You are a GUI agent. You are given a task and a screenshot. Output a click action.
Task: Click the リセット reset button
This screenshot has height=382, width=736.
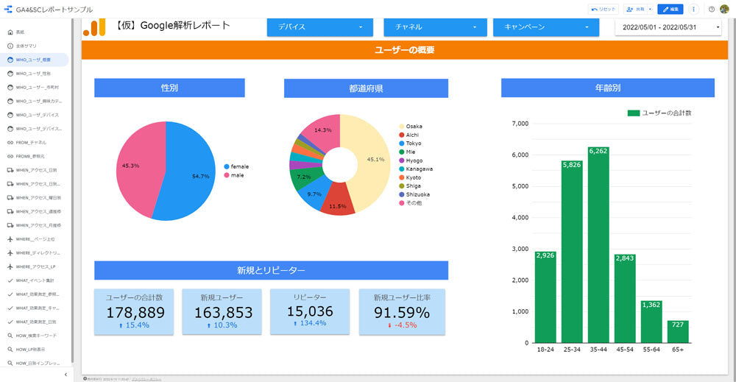604,9
